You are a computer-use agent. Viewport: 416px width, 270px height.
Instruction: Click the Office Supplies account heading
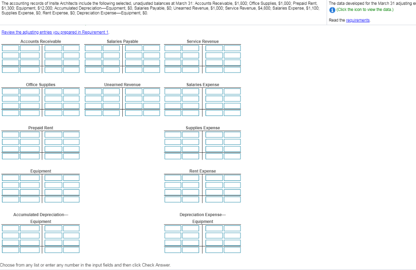pyautogui.click(x=41, y=84)
